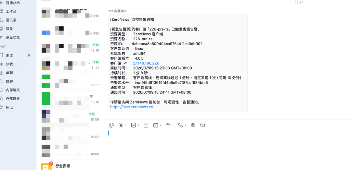The width and height of the screenshot is (351, 170).
Task: Open the chat from 10:09
Action: [x=70, y=116]
